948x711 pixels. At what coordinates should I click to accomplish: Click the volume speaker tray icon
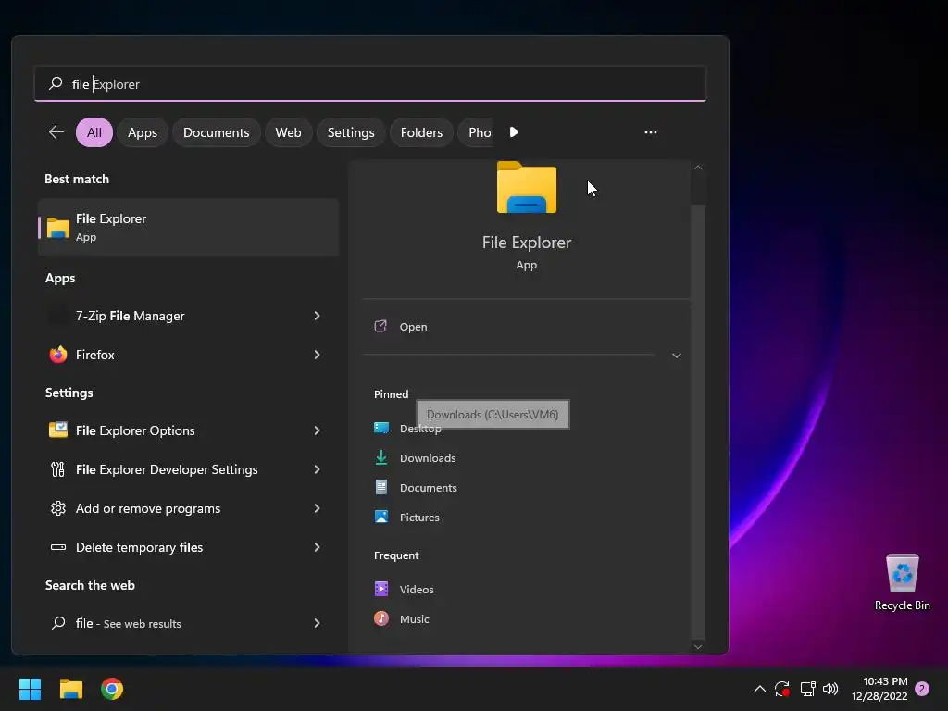(830, 689)
